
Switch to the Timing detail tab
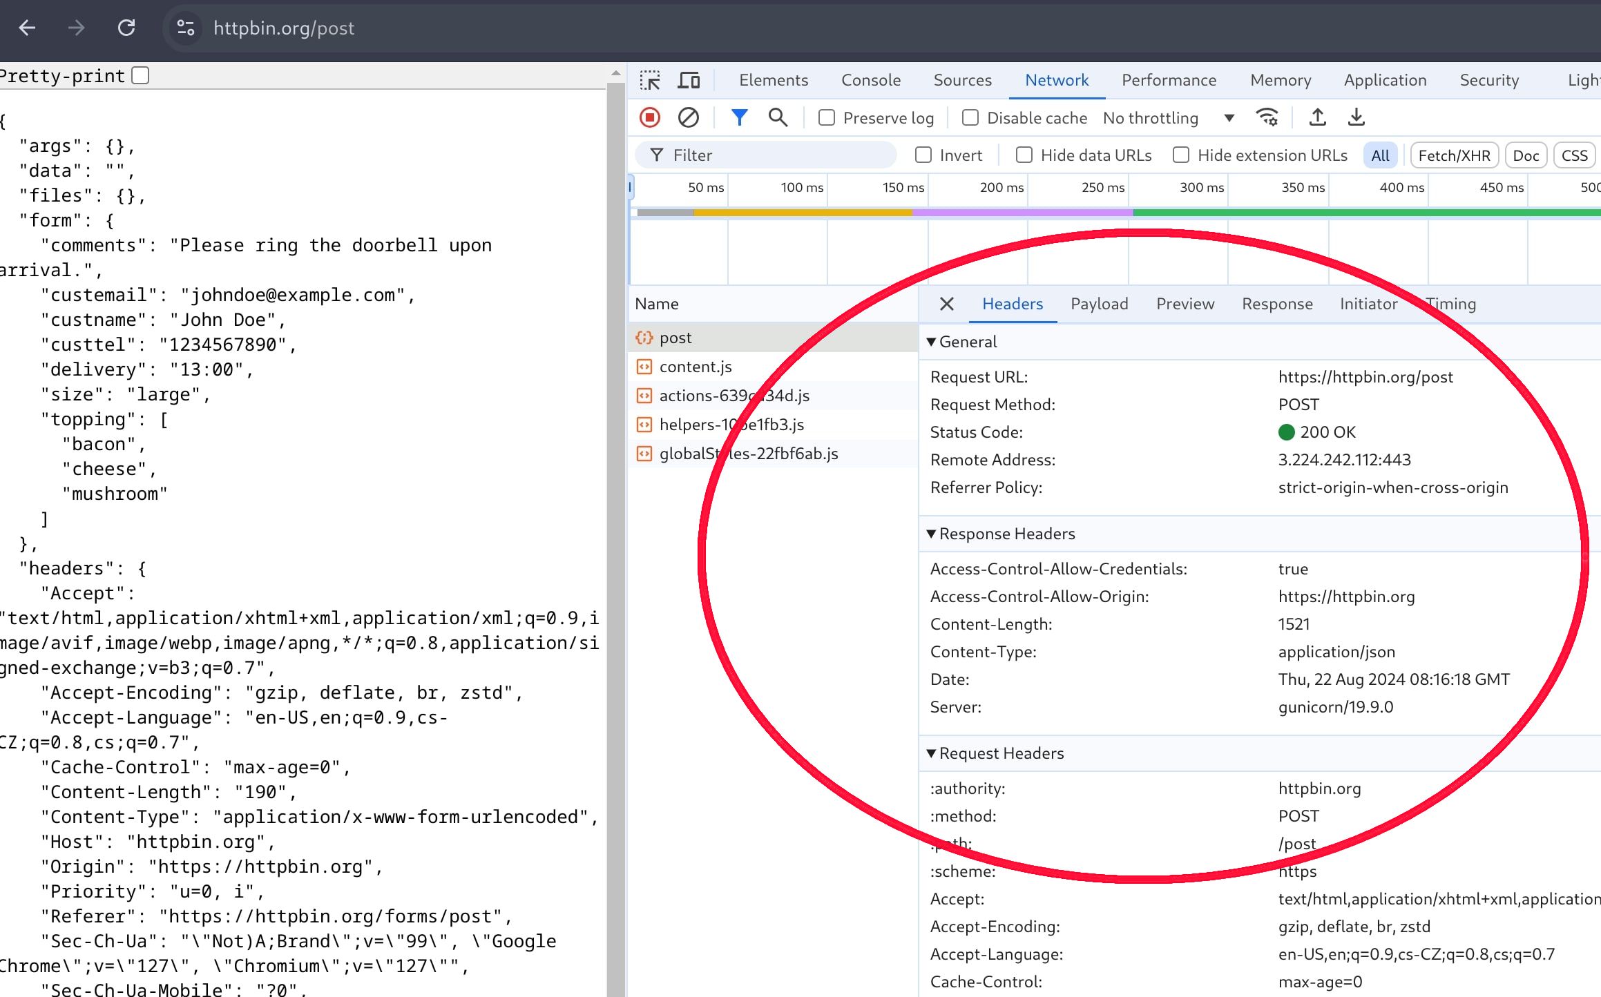pos(1452,304)
